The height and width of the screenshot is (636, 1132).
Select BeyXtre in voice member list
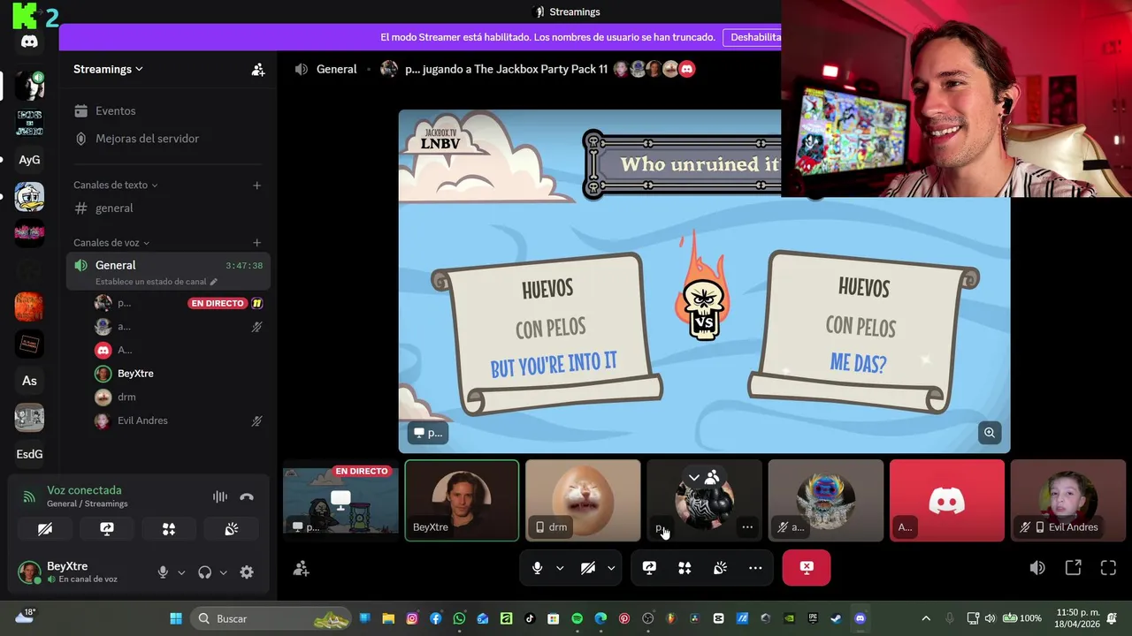pos(178,374)
